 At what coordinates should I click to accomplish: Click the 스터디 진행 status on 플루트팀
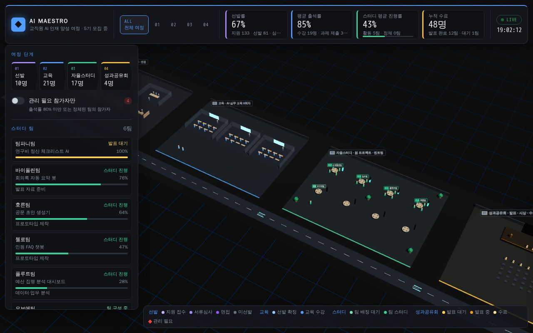point(116,274)
